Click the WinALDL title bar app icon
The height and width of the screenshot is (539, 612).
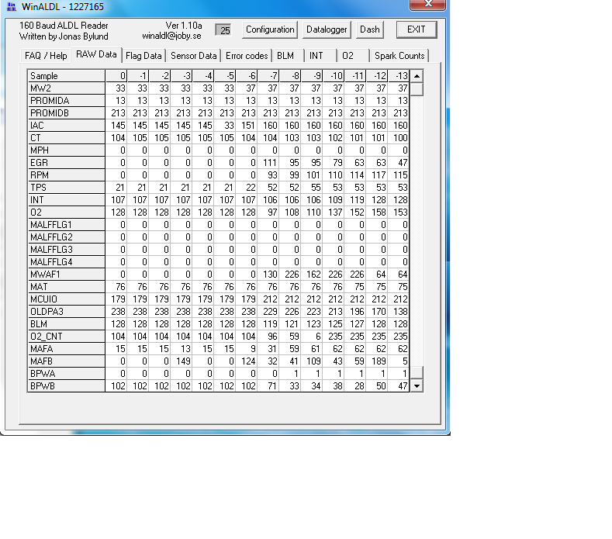click(x=11, y=6)
